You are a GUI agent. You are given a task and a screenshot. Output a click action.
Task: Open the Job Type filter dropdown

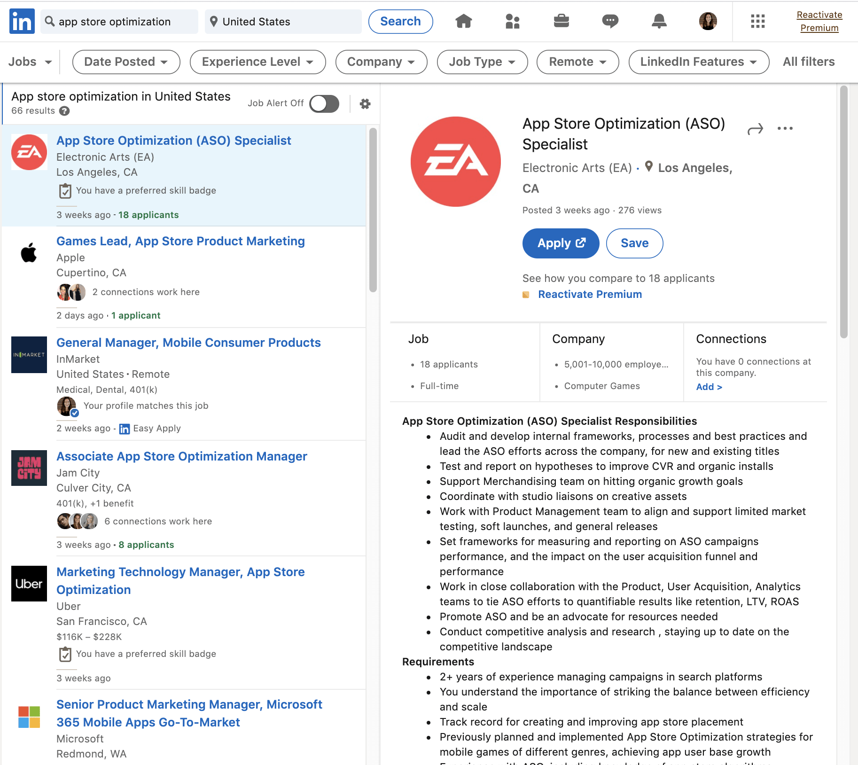tap(483, 62)
